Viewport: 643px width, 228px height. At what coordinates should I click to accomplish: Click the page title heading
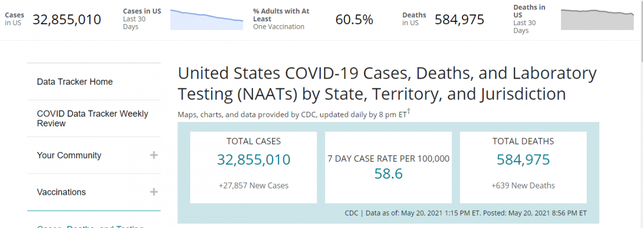(x=387, y=83)
